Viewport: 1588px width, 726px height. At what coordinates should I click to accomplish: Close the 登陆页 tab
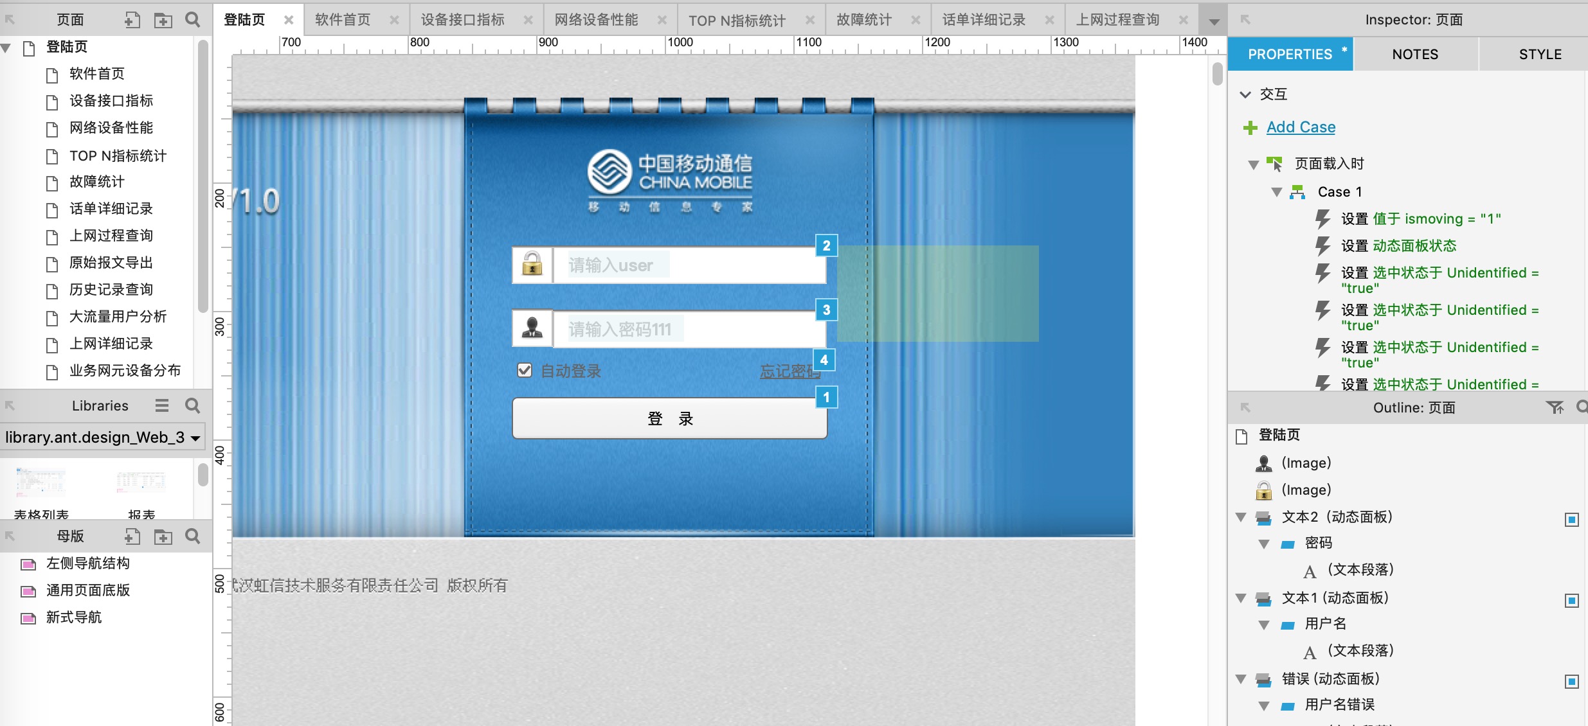click(x=289, y=20)
